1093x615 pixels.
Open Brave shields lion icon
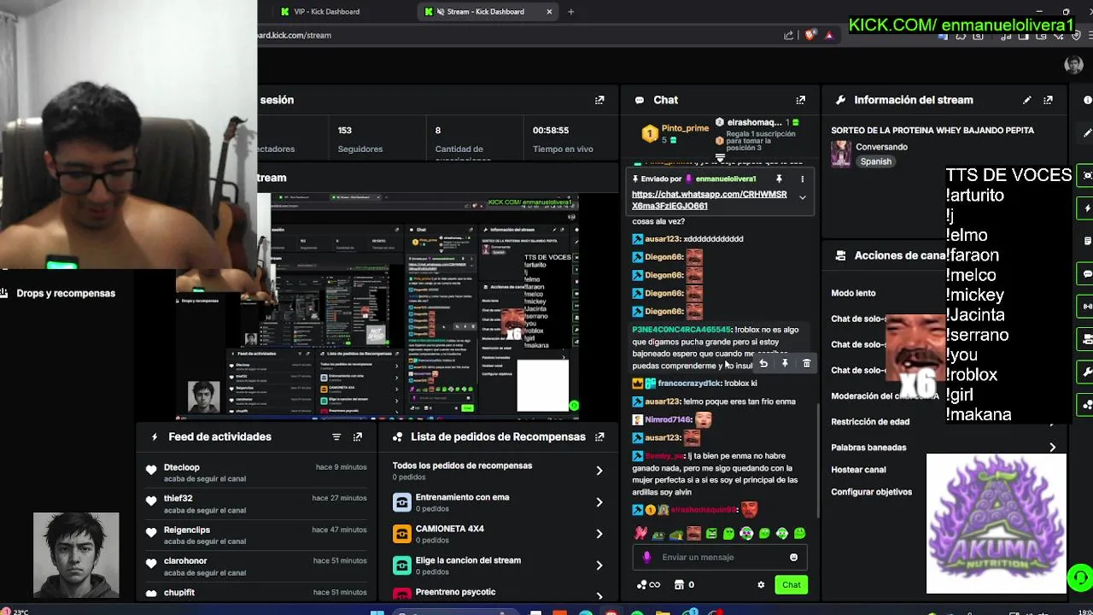coord(810,35)
